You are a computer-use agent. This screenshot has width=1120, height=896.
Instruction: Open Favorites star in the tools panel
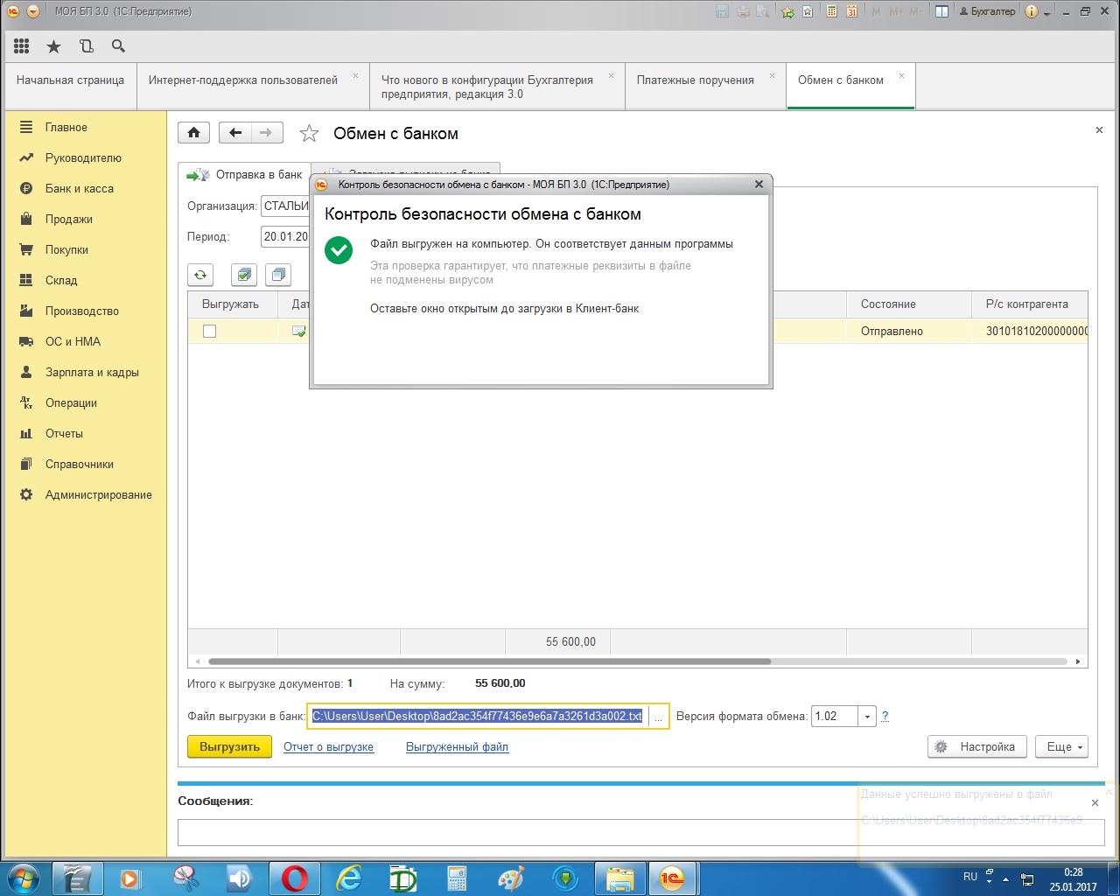53,46
